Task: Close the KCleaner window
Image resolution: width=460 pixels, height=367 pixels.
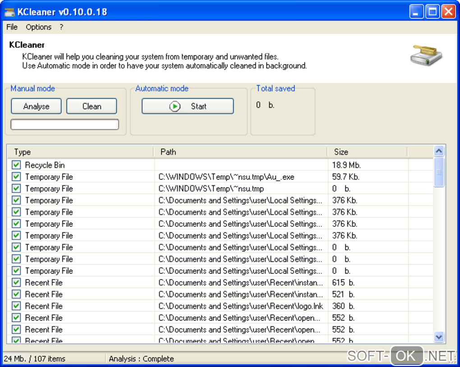Action: coord(449,12)
